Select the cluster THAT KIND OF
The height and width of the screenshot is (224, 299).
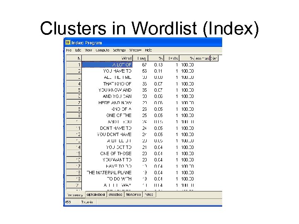tap(117, 84)
